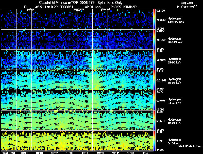
Task: Click the colorbar value '0.3633'
Action: [161, 60]
